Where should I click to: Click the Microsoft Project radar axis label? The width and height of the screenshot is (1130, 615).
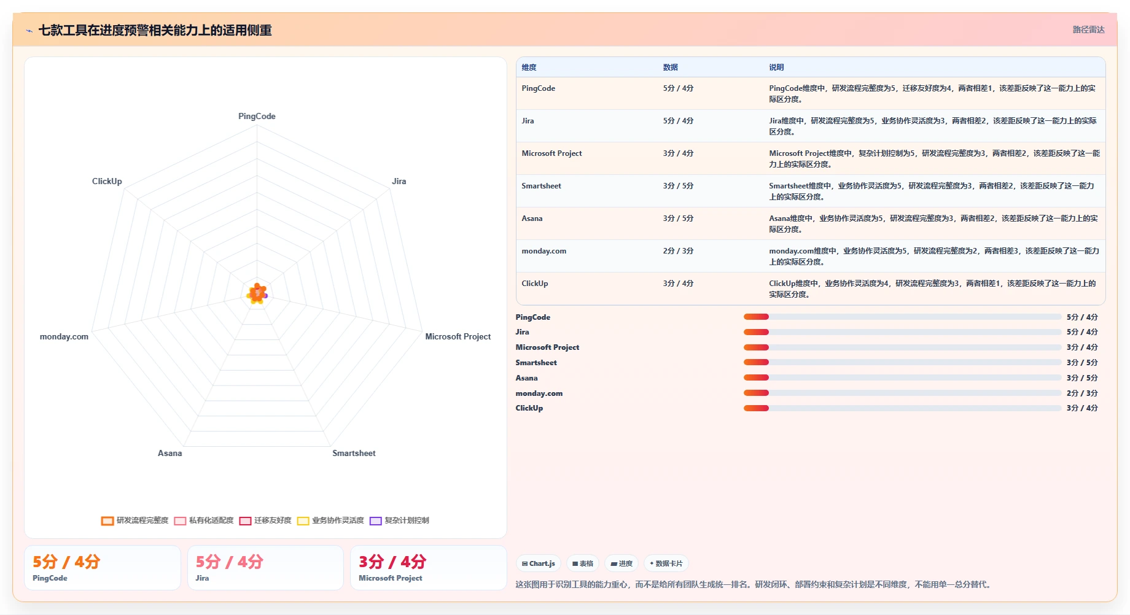(458, 336)
